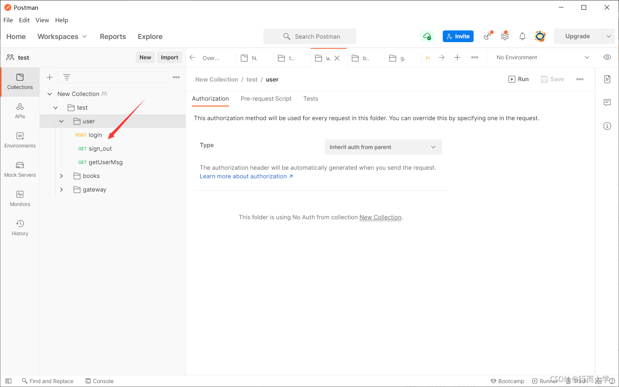Click the Import button
Screen dimensions: 619x387
tap(170, 57)
